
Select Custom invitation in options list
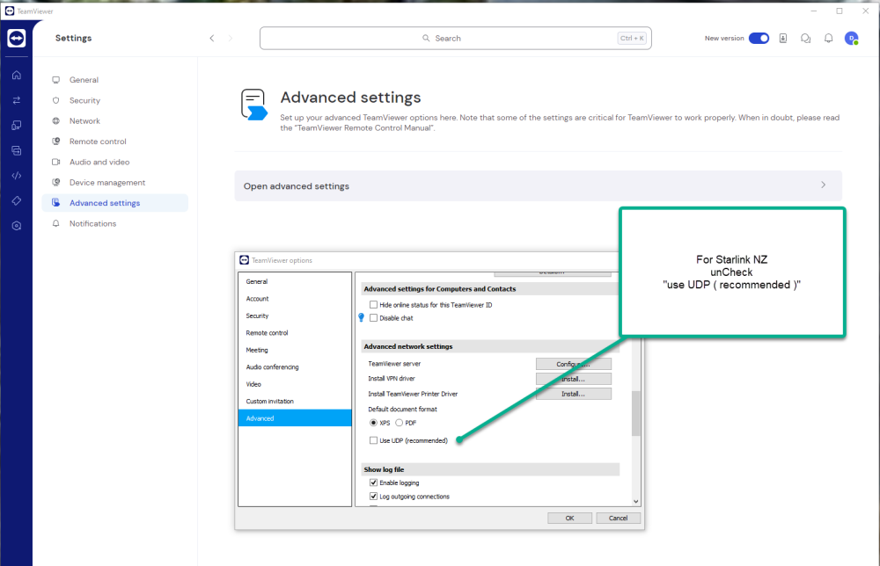[x=295, y=402]
